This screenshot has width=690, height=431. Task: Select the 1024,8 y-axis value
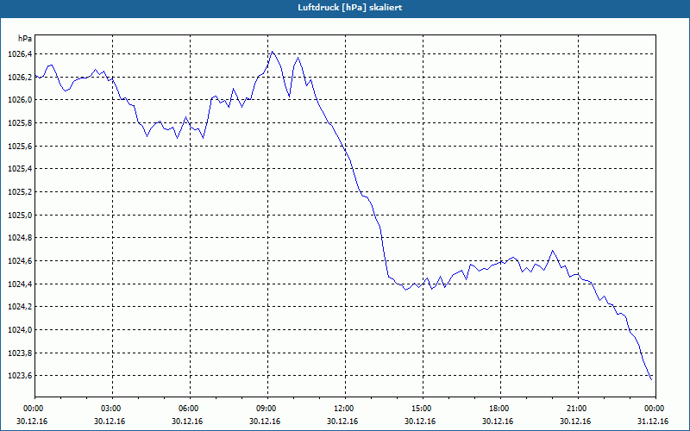(x=20, y=238)
